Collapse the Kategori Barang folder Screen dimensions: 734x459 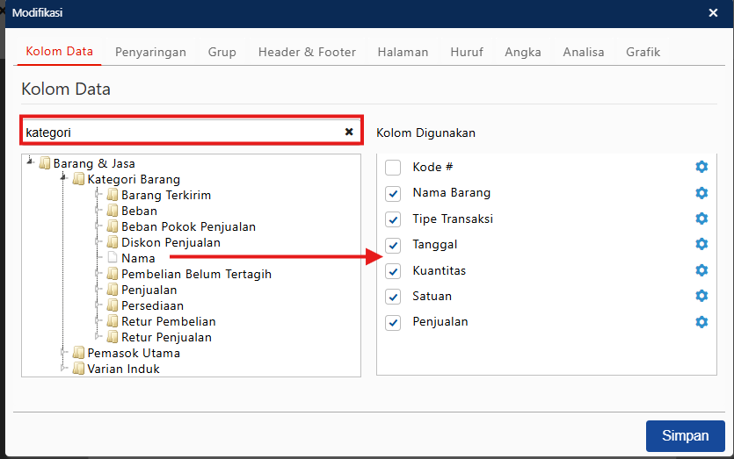[64, 178]
